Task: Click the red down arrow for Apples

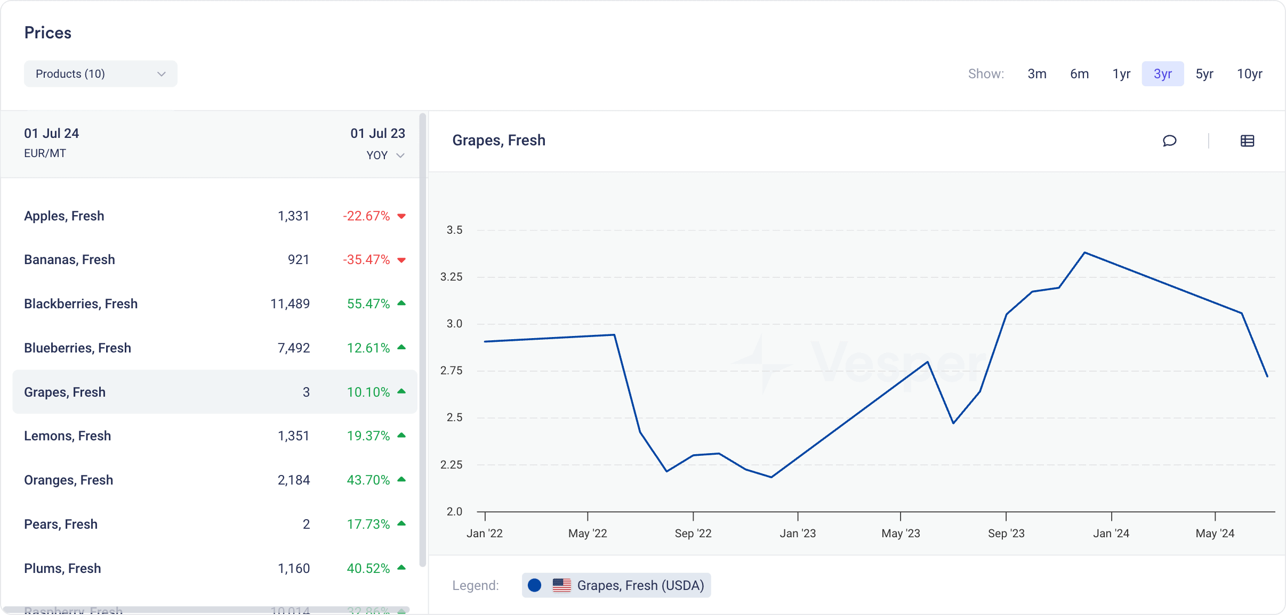Action: coord(401,216)
